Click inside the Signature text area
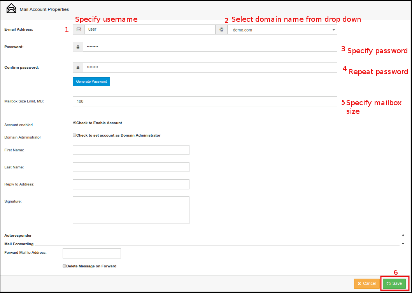412x293 pixels. [131, 210]
